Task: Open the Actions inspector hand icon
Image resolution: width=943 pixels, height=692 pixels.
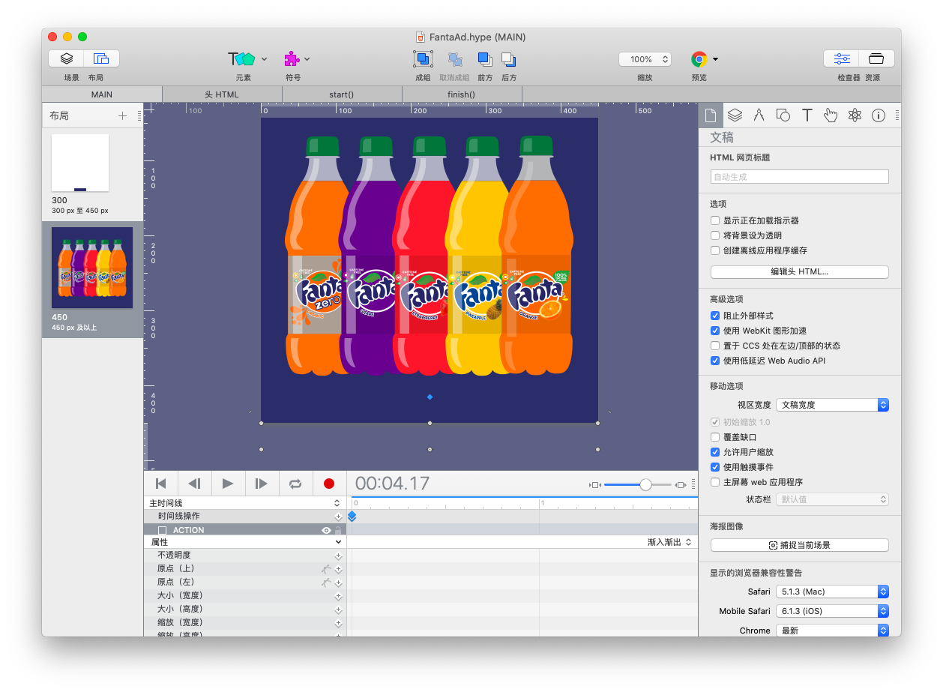Action: [x=831, y=115]
